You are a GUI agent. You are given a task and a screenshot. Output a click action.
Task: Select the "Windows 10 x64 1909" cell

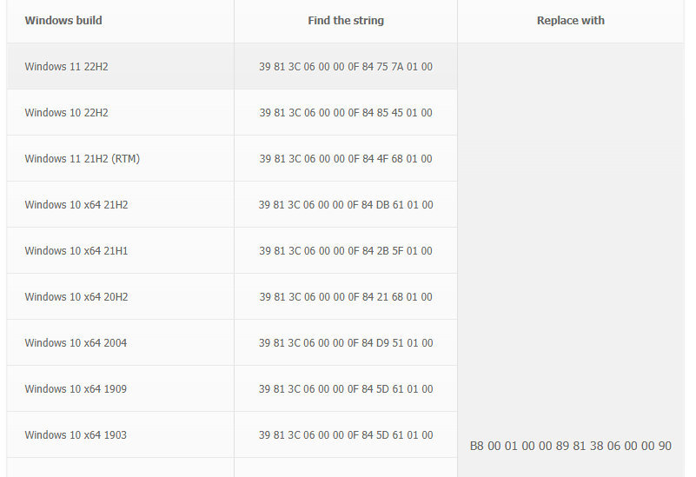120,389
